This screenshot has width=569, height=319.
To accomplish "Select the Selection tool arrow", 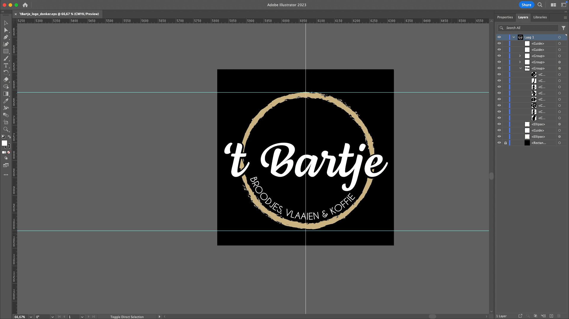I will (x=6, y=23).
